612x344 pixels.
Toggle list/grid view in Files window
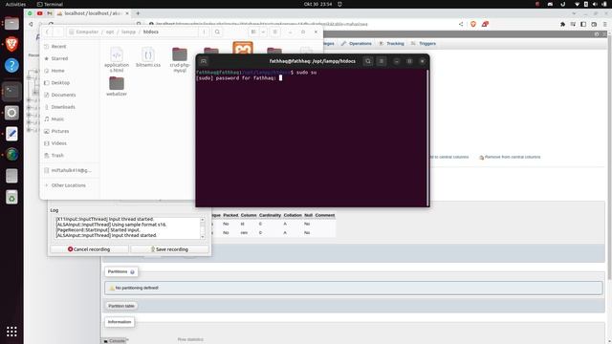pyautogui.click(x=253, y=32)
